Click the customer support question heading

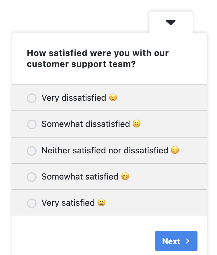pos(98,59)
